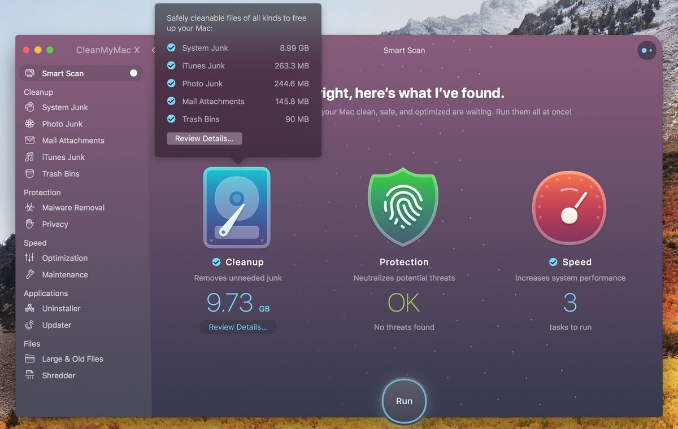The width and height of the screenshot is (678, 429).
Task: Click the iTunes Junk music note icon
Action: [30, 157]
